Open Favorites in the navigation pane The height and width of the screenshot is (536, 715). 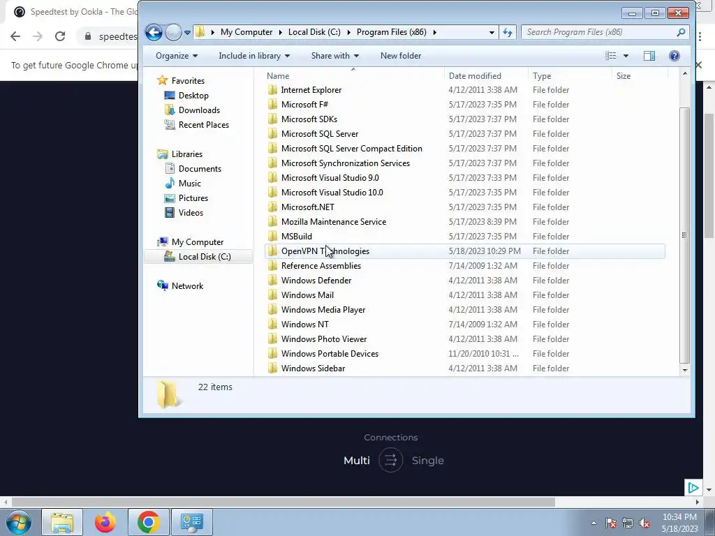(x=188, y=81)
